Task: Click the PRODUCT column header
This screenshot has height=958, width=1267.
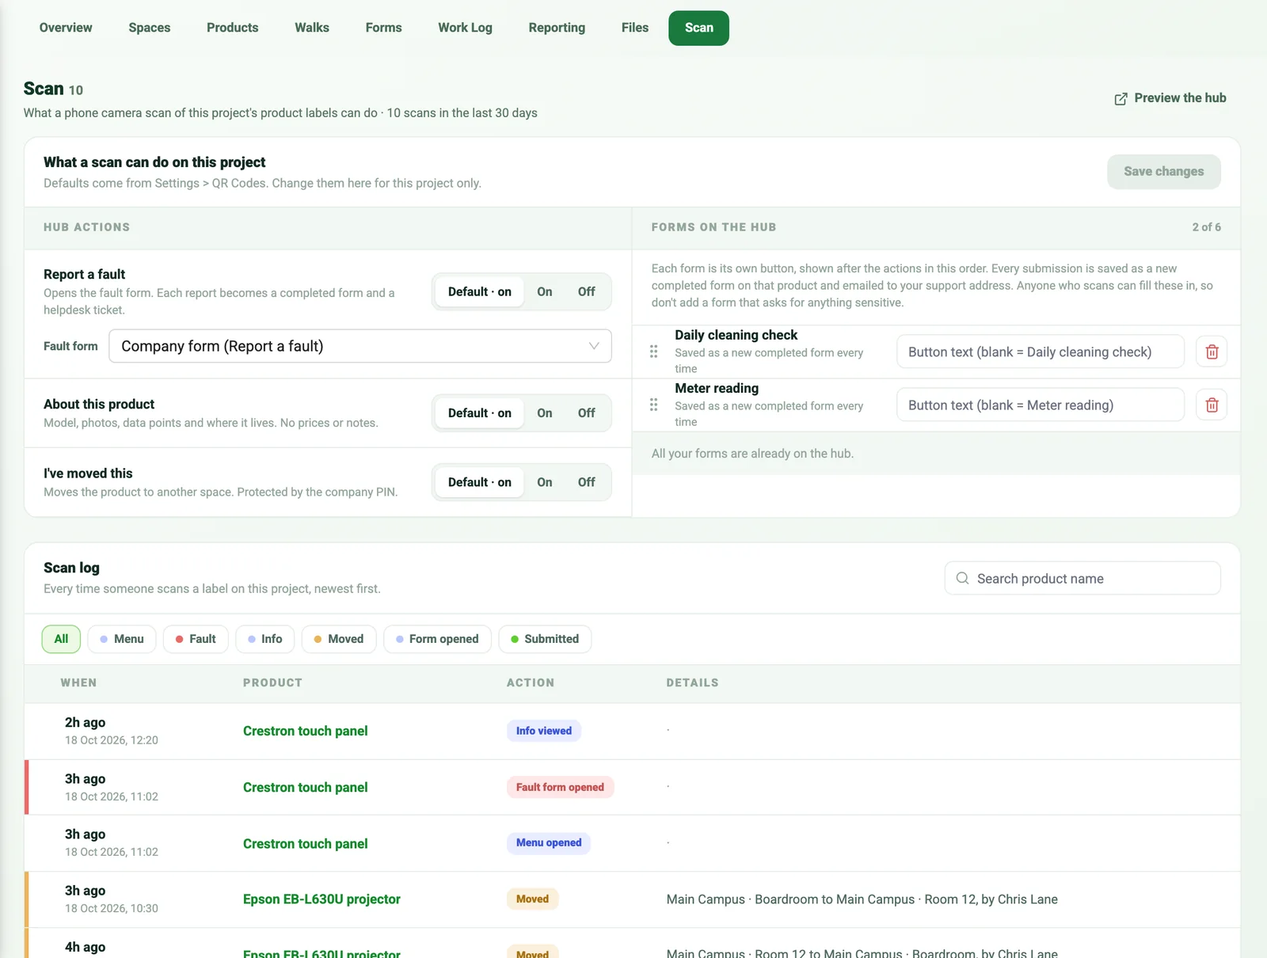Action: tap(272, 682)
